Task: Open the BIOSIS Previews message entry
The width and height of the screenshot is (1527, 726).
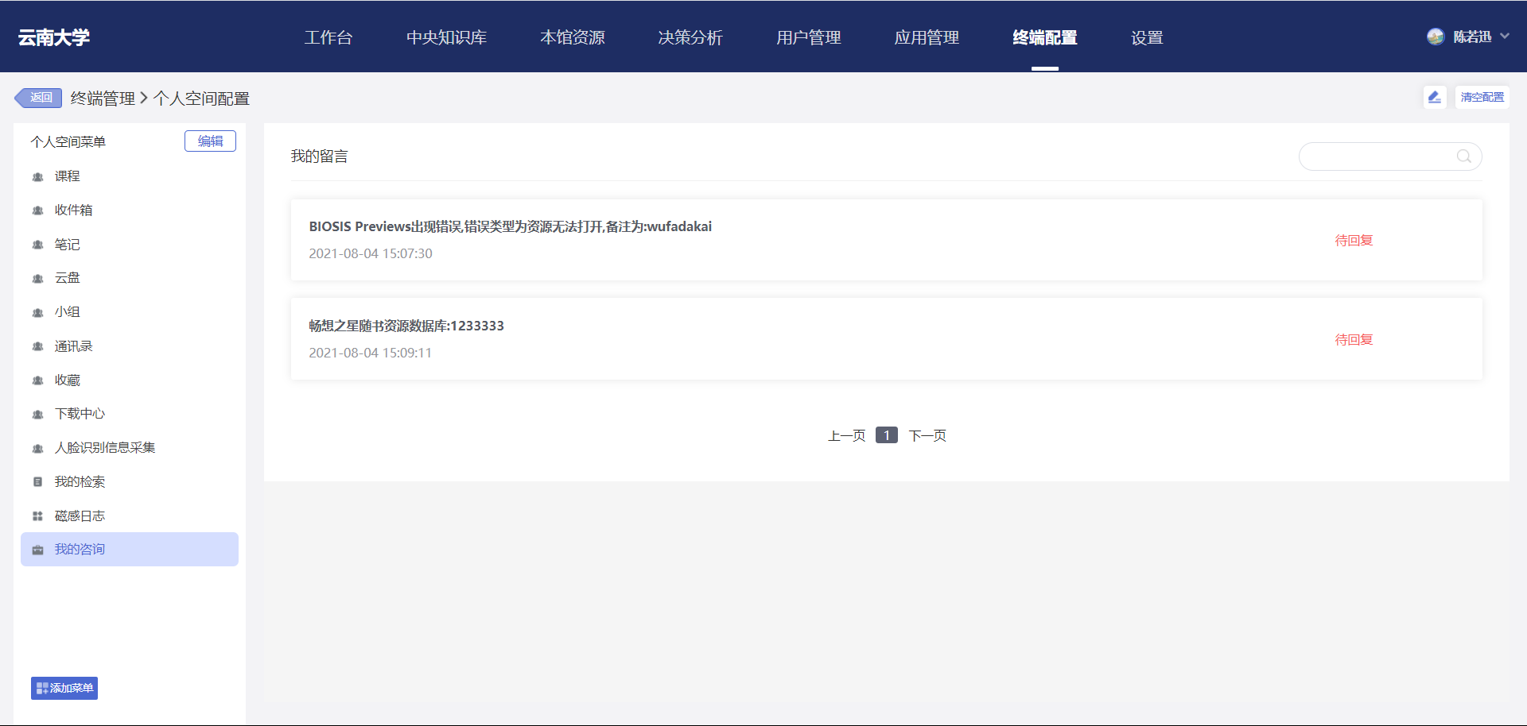Action: tap(886, 240)
